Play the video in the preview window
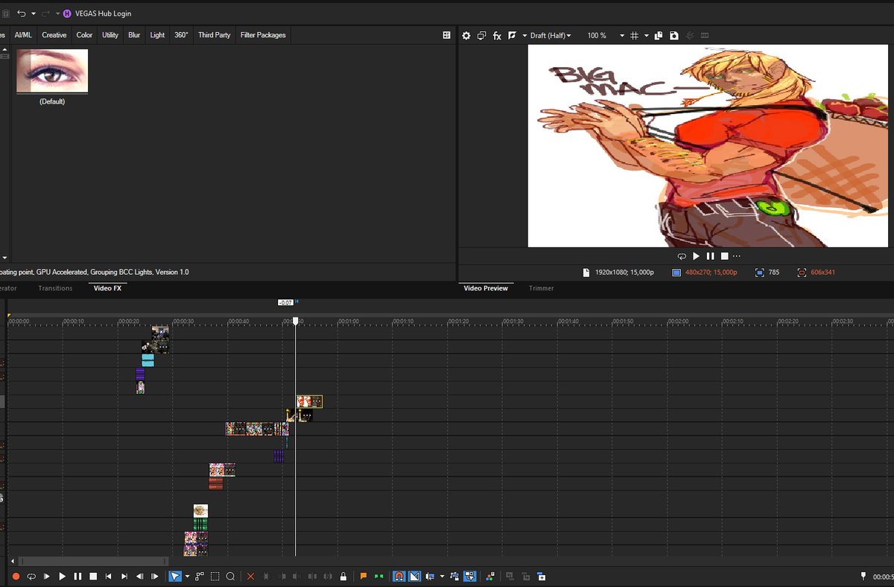 point(697,256)
